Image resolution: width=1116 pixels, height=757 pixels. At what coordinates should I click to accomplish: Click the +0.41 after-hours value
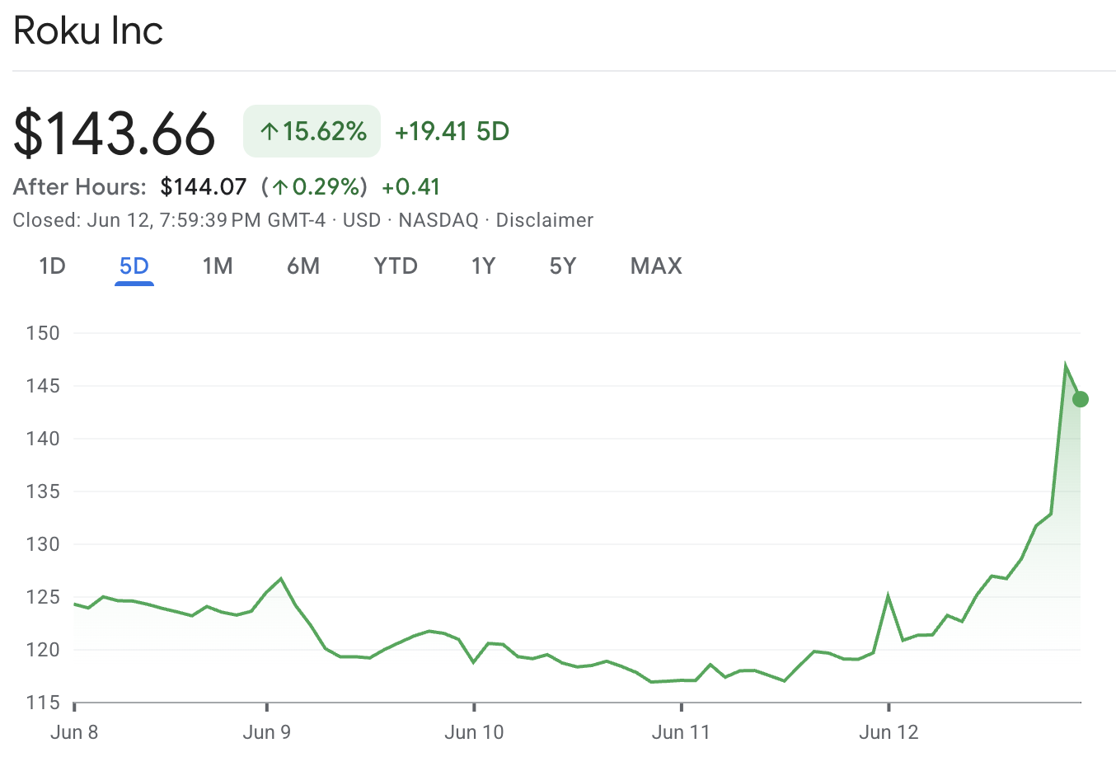click(410, 186)
